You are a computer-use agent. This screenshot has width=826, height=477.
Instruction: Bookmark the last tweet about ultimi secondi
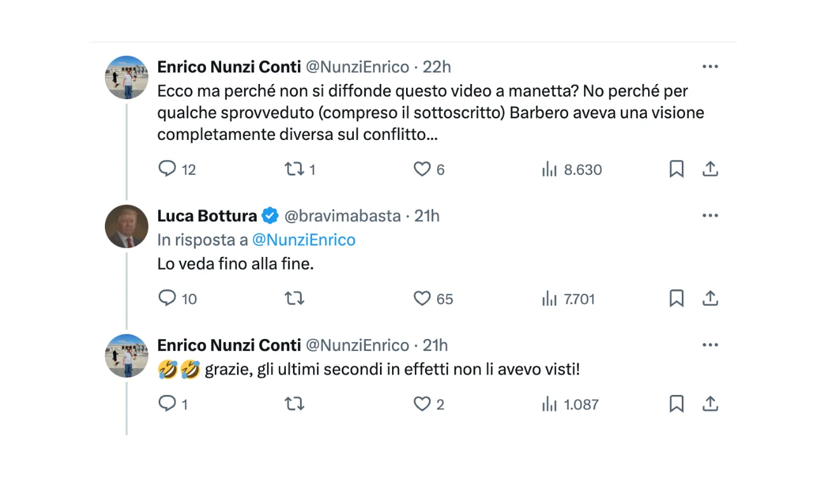tap(677, 404)
